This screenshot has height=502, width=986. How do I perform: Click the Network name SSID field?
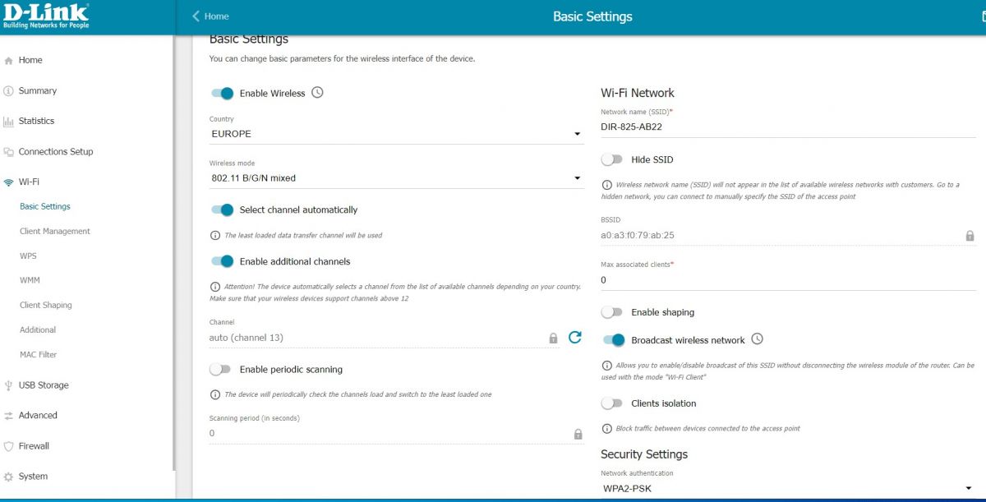pyautogui.click(x=787, y=127)
